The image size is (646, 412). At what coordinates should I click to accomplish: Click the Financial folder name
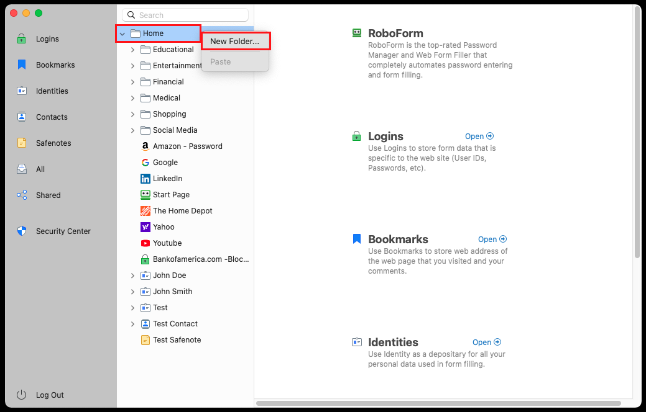click(x=168, y=82)
